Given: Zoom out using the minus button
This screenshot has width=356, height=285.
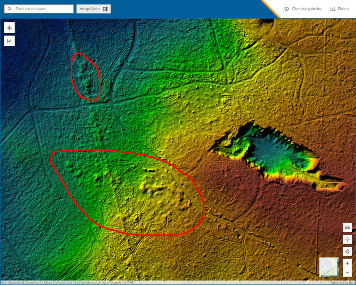Looking at the screenshot, I should click(x=347, y=272).
